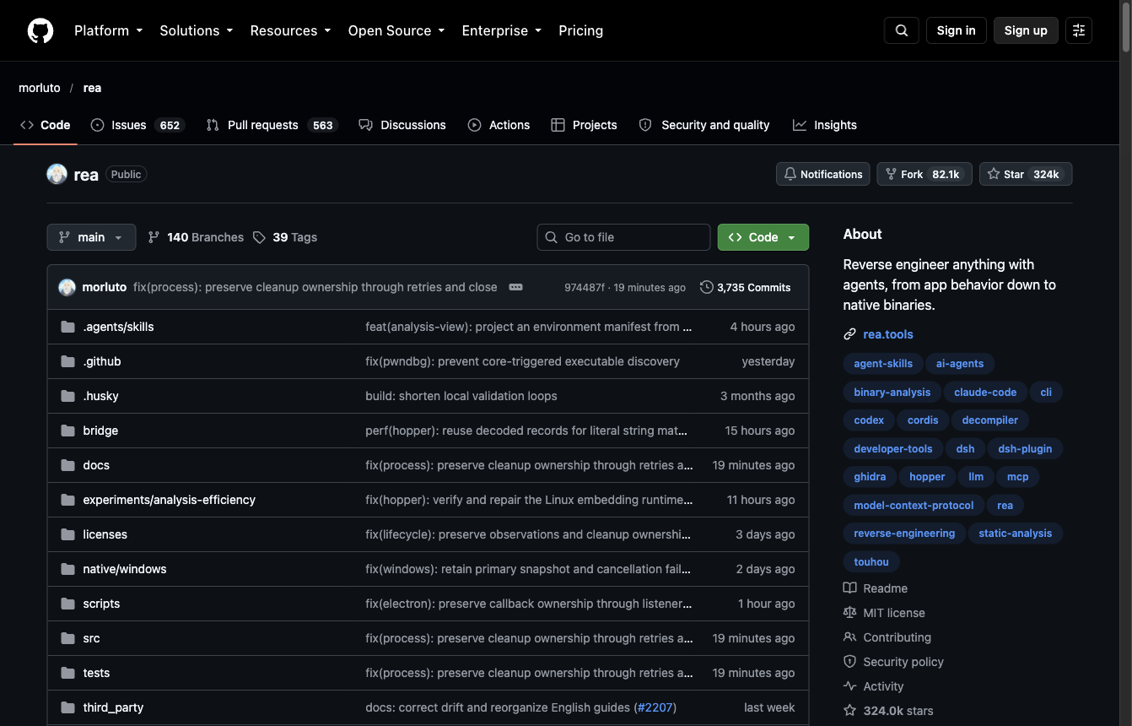Open the 3,735 Commits history

746,287
